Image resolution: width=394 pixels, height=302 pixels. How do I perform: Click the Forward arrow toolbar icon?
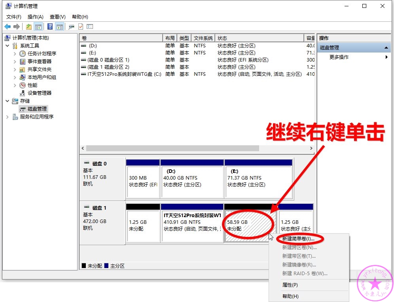[17, 26]
